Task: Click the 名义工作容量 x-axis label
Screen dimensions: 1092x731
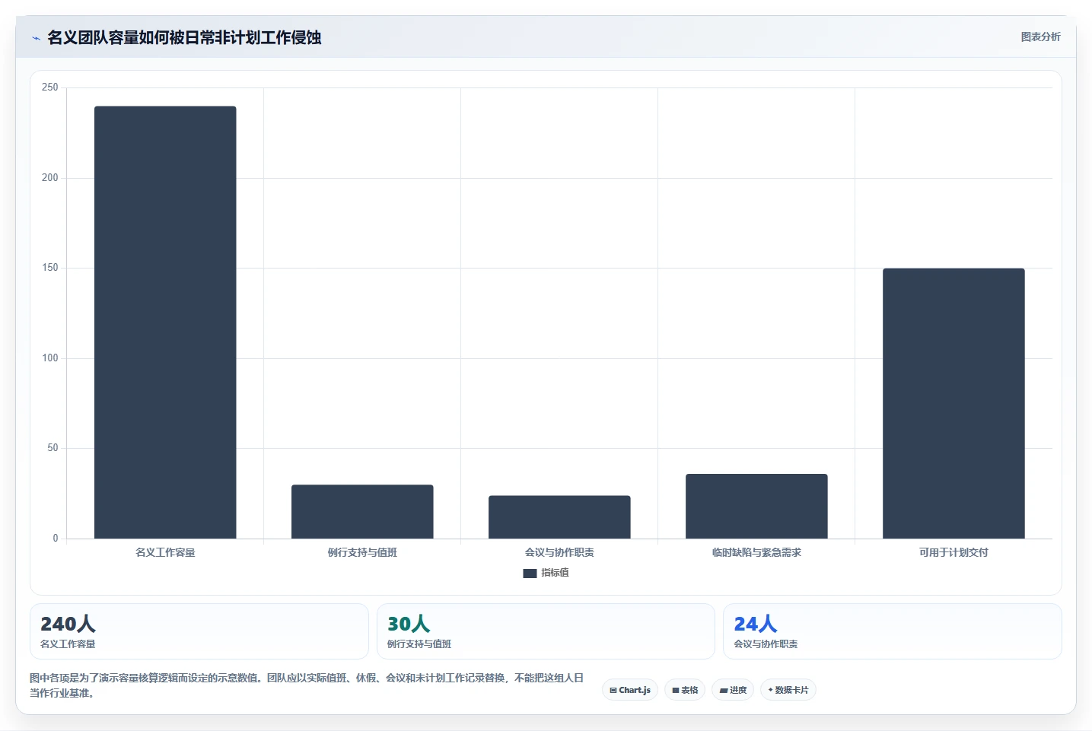Action: (x=165, y=552)
